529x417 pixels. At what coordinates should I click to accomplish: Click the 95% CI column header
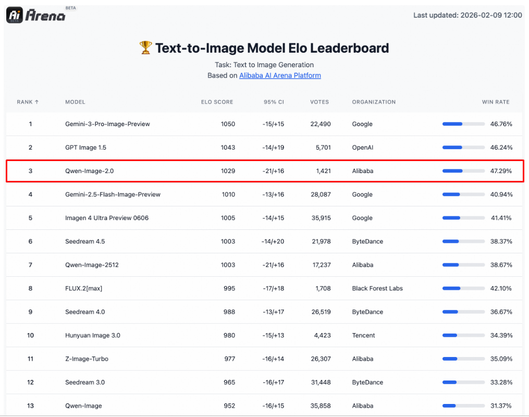[274, 102]
